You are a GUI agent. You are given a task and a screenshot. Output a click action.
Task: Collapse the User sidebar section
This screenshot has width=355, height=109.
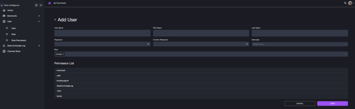39,21
